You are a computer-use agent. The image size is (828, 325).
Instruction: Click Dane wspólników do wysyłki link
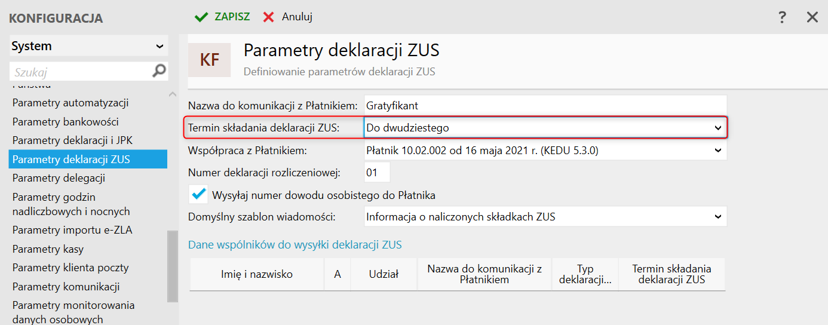[x=295, y=244]
